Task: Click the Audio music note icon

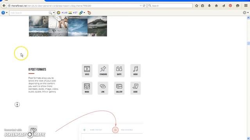Action: click(x=136, y=71)
